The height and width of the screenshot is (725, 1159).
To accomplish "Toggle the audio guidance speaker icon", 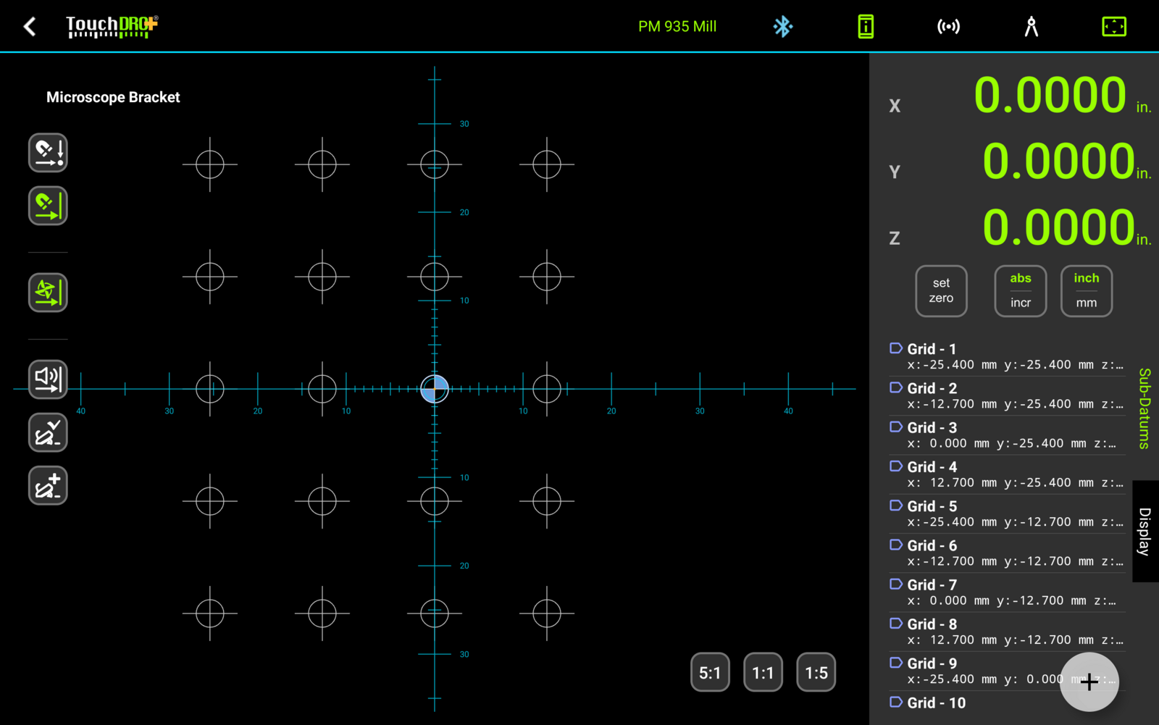I will (48, 380).
